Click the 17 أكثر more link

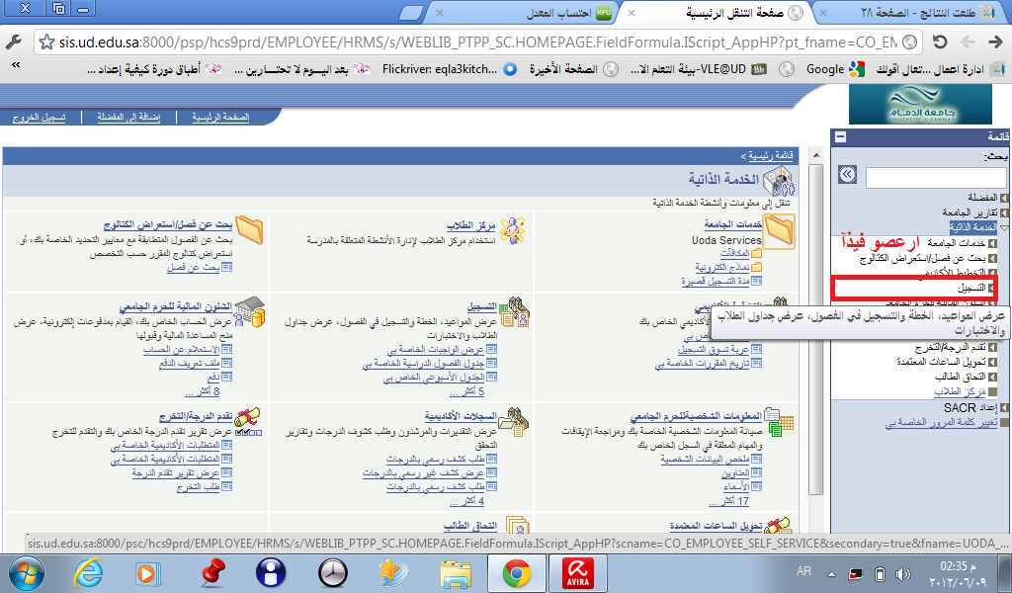[x=728, y=501]
